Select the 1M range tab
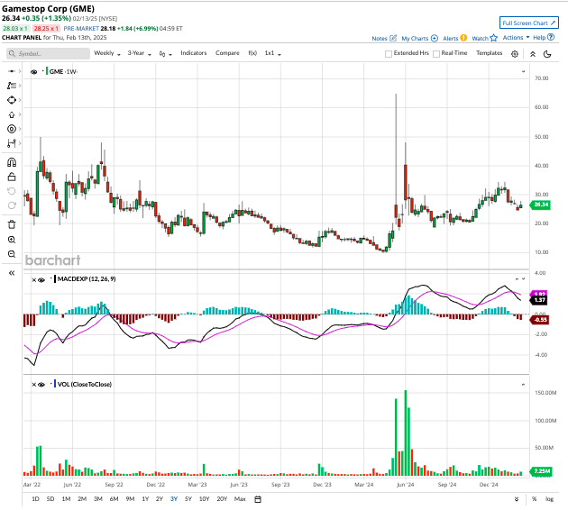This screenshot has width=568, height=510. (66, 499)
